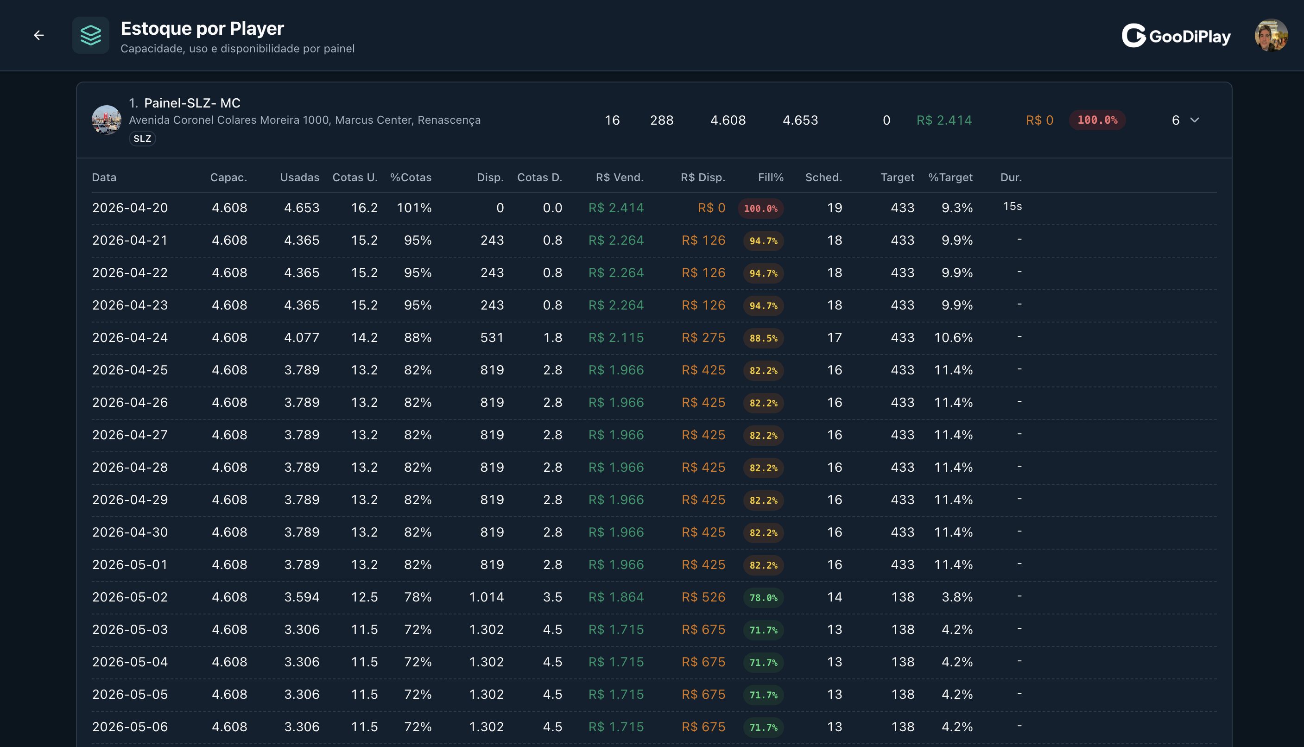
Task: Click the GooDiPlay logo
Action: [1176, 36]
